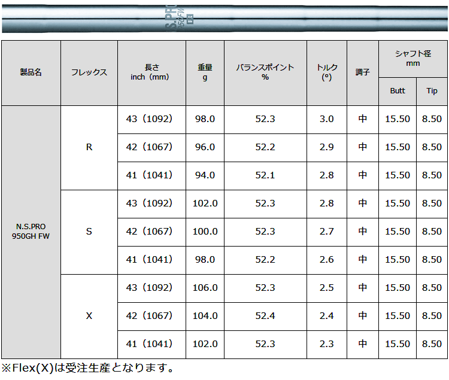Select the S flex cell
This screenshot has height=380, width=449.
[x=89, y=232]
